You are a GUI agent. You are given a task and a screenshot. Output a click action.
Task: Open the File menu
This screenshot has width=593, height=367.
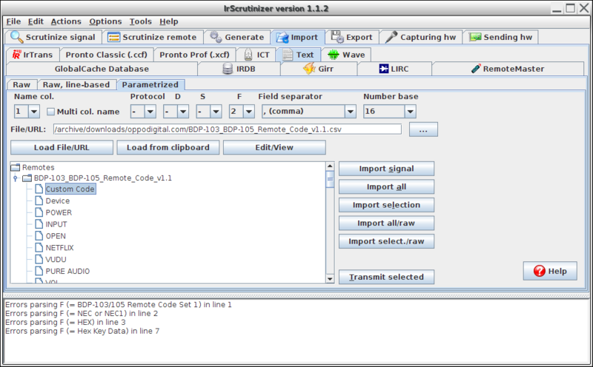pyautogui.click(x=13, y=21)
